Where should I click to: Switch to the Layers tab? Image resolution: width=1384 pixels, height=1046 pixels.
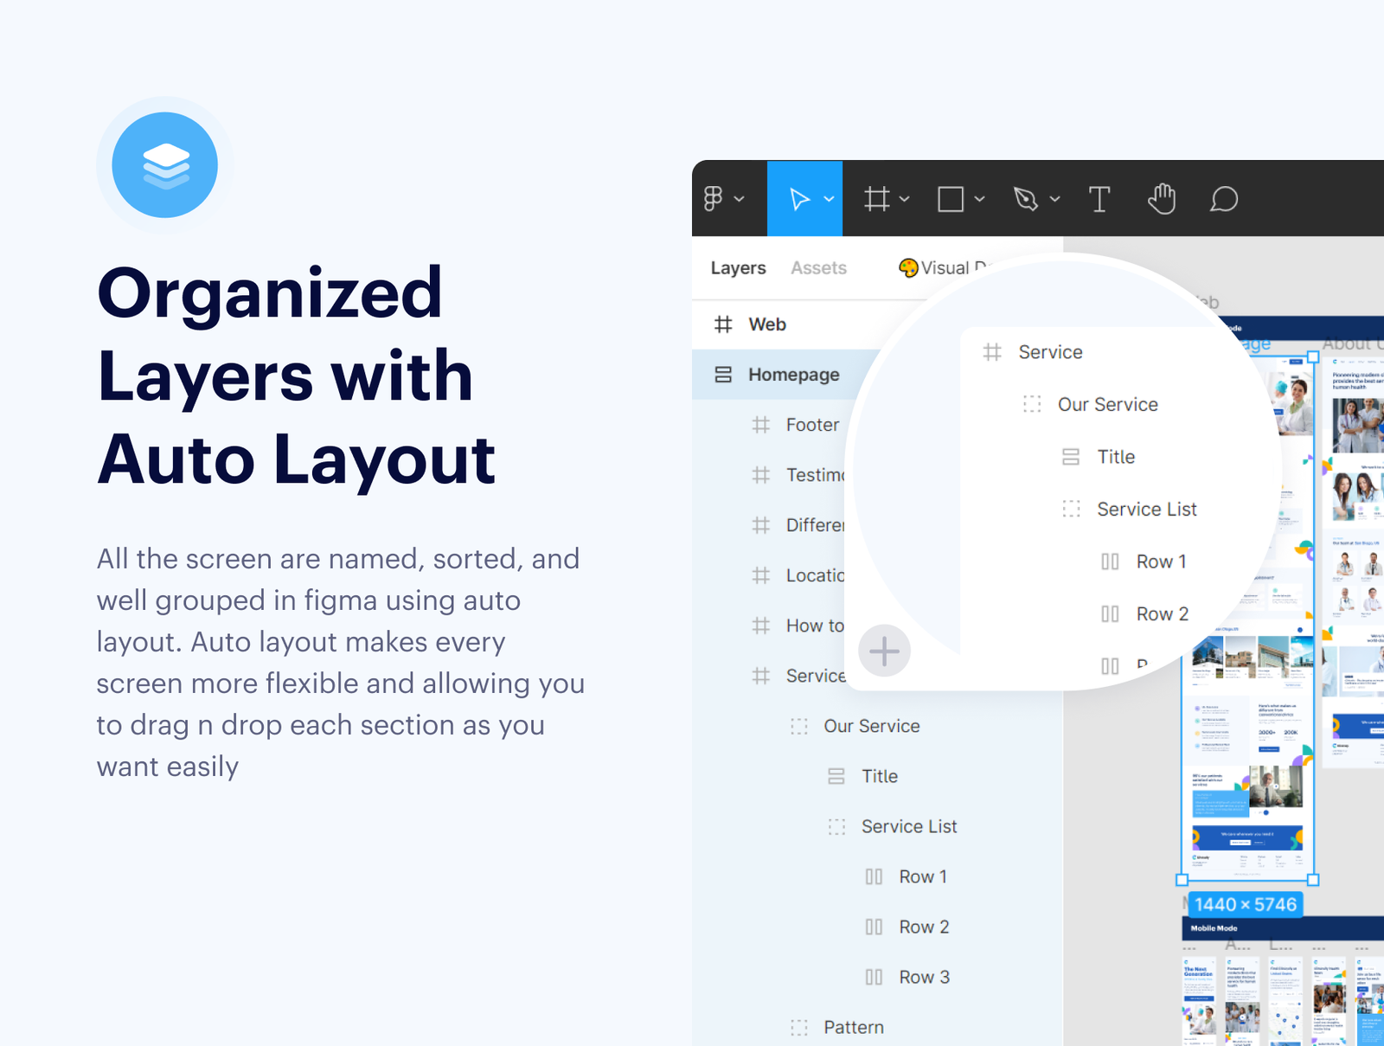pos(738,268)
